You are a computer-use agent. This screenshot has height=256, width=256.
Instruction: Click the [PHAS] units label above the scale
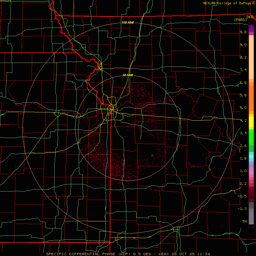coord(240,20)
